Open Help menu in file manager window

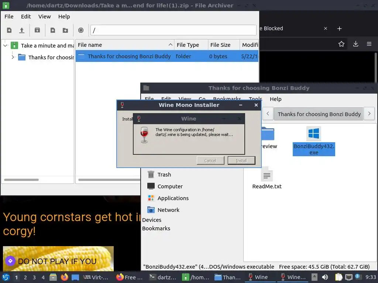pos(275,99)
